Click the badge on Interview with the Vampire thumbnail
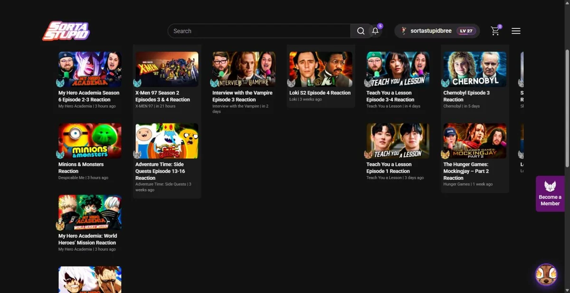The height and width of the screenshot is (293, 570). click(214, 84)
